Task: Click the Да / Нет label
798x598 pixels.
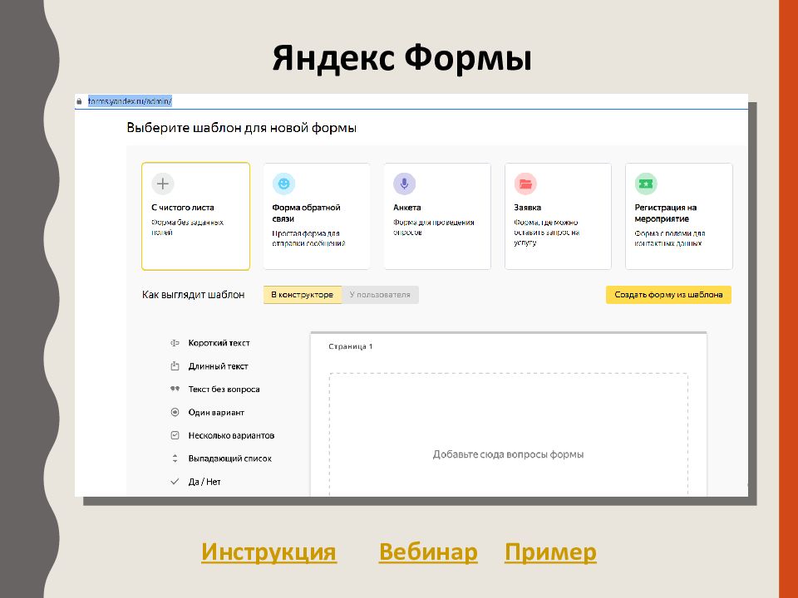Action: (x=204, y=482)
